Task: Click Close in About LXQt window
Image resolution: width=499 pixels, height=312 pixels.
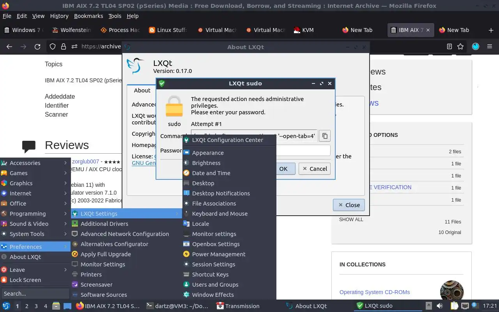Action: [349, 205]
